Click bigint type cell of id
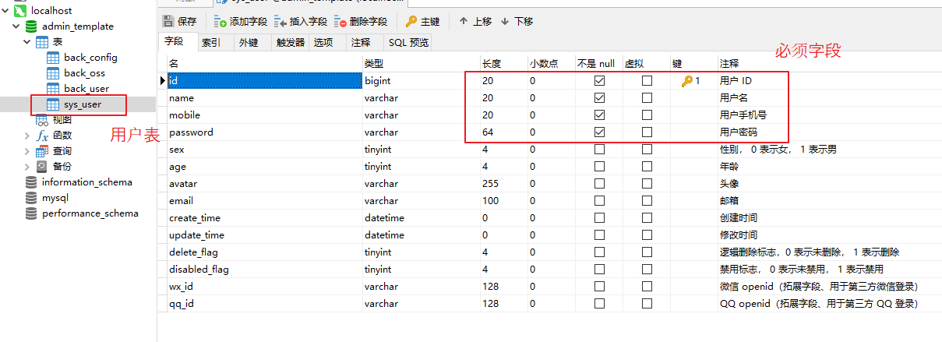The height and width of the screenshot is (342, 942). click(x=422, y=81)
